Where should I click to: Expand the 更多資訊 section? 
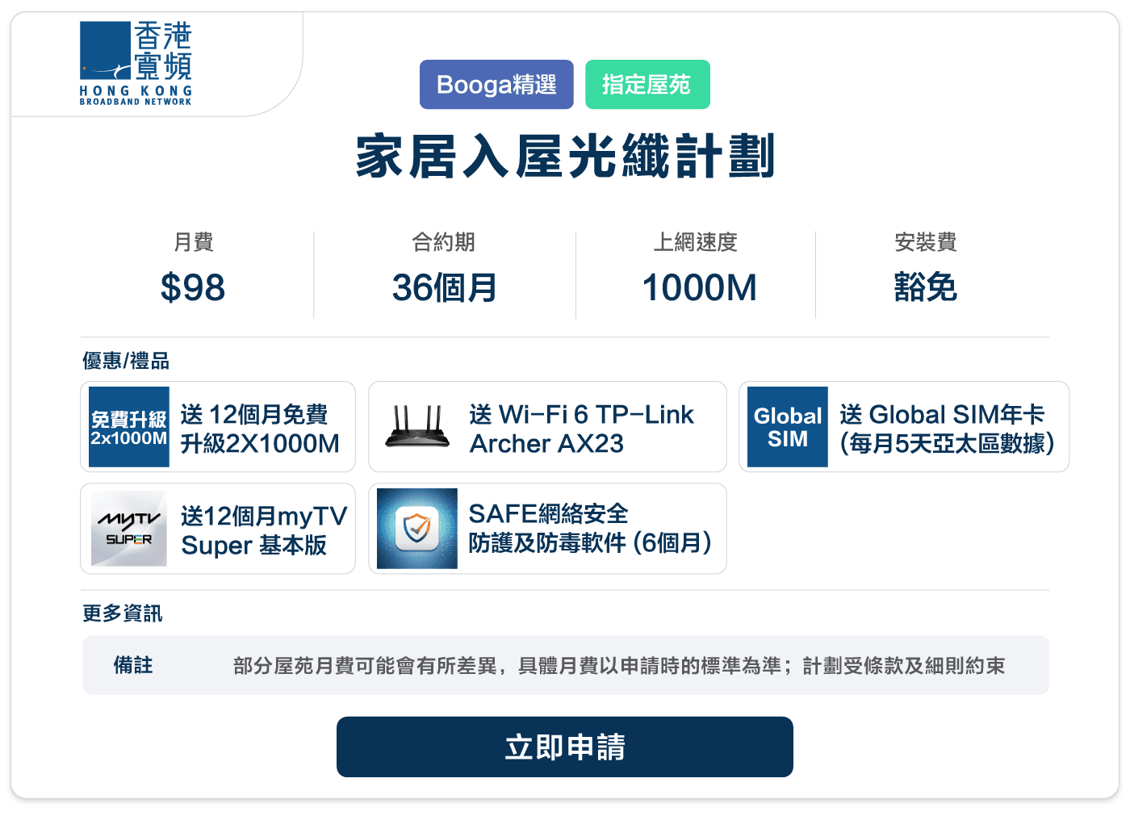[x=122, y=613]
